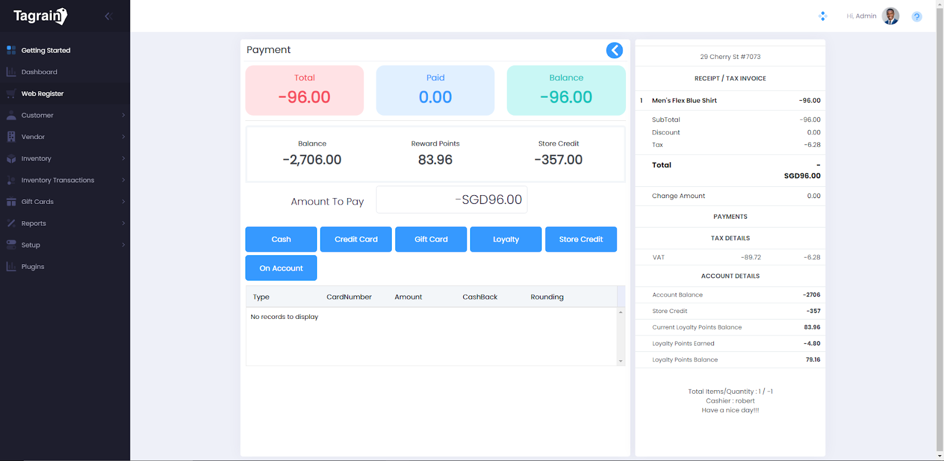Open the Admin profile avatar
Image resolution: width=944 pixels, height=461 pixels.
(890, 16)
